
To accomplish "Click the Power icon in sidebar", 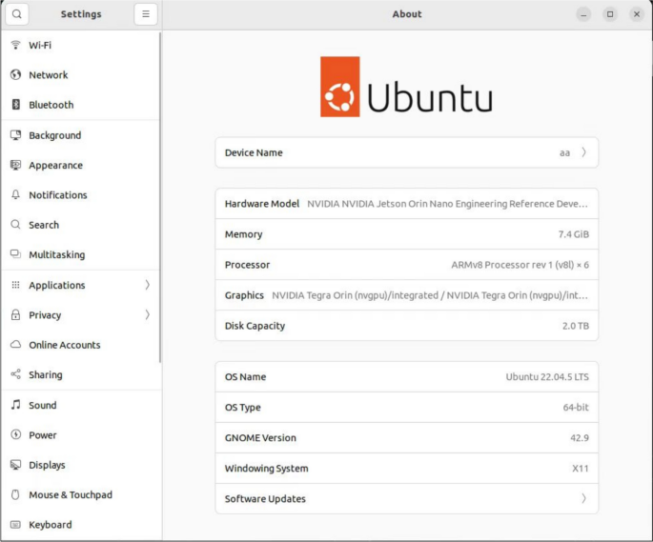I will pyautogui.click(x=15, y=435).
